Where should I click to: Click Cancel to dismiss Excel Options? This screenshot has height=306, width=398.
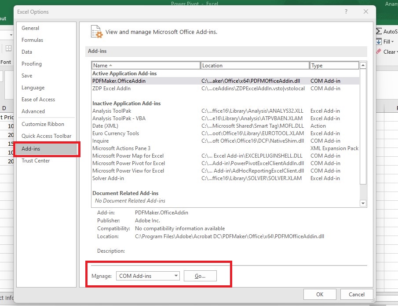tap(357, 294)
